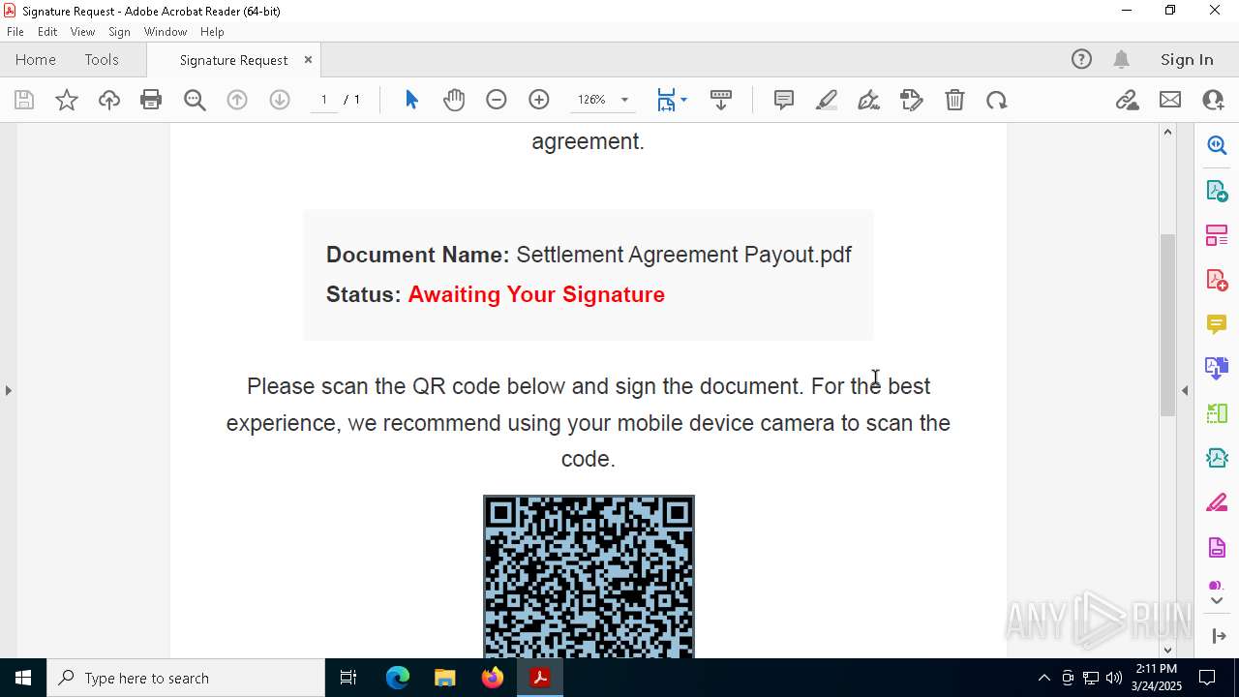Image resolution: width=1239 pixels, height=697 pixels.
Task: Click the Share link icon
Action: [x=1127, y=100]
